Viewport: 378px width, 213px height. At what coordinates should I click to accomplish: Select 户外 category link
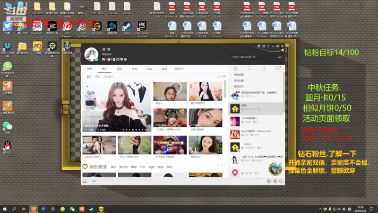coord(143,167)
